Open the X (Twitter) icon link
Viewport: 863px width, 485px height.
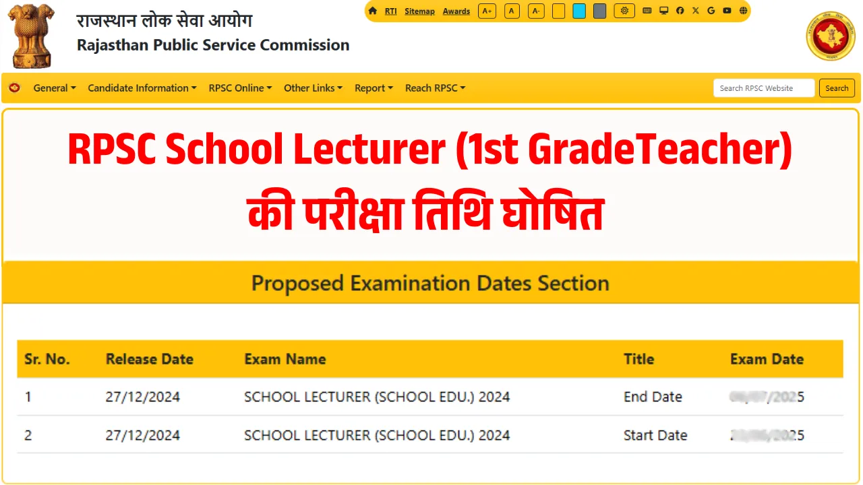(x=696, y=11)
